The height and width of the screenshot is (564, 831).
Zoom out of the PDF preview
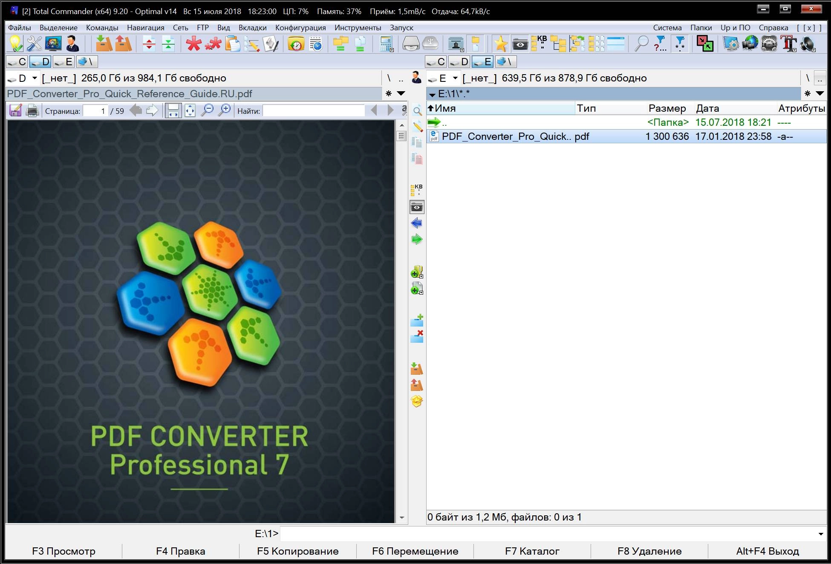coord(207,110)
